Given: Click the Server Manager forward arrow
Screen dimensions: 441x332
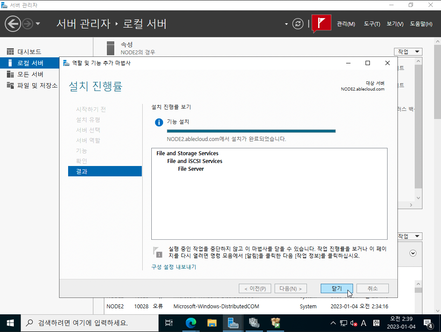Looking at the screenshot, I should (28, 24).
